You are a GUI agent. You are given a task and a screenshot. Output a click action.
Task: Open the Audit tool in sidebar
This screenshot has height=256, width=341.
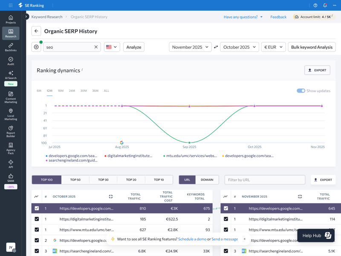[x=11, y=61]
